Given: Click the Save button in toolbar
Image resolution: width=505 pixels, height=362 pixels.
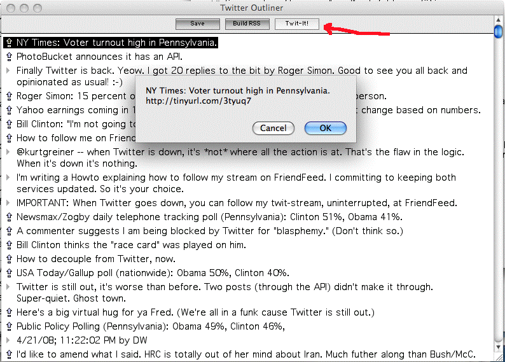Looking at the screenshot, I should 197,24.
